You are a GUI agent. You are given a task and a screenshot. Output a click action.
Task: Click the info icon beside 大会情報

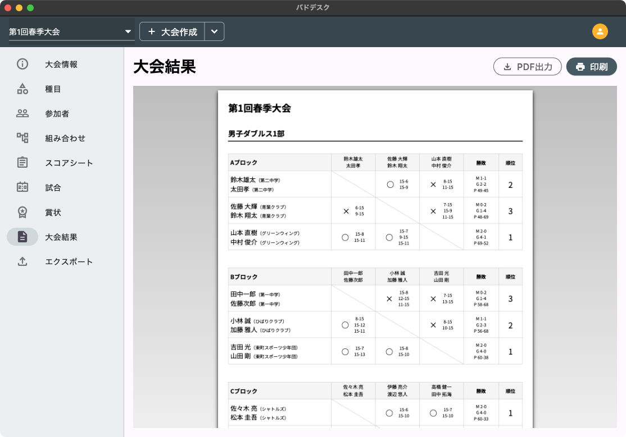(x=22, y=64)
